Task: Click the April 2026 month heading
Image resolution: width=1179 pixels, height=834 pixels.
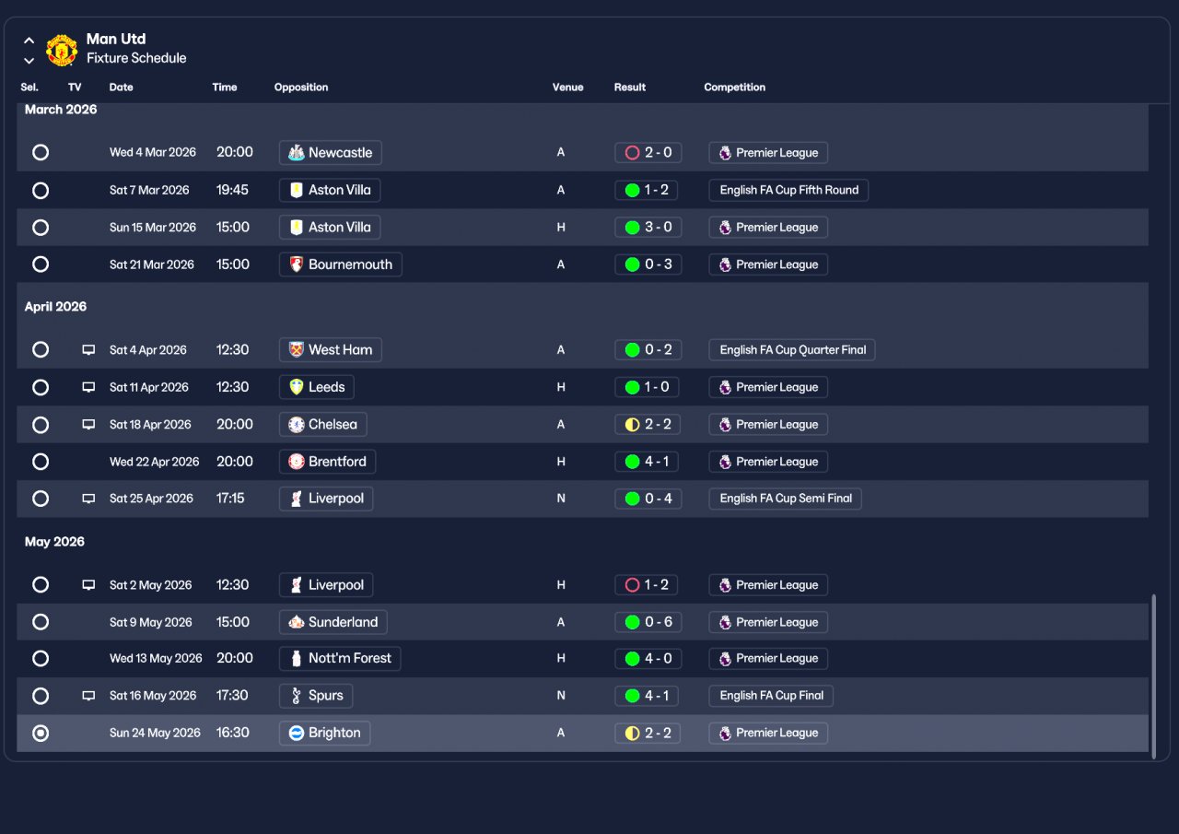Action: (x=55, y=307)
